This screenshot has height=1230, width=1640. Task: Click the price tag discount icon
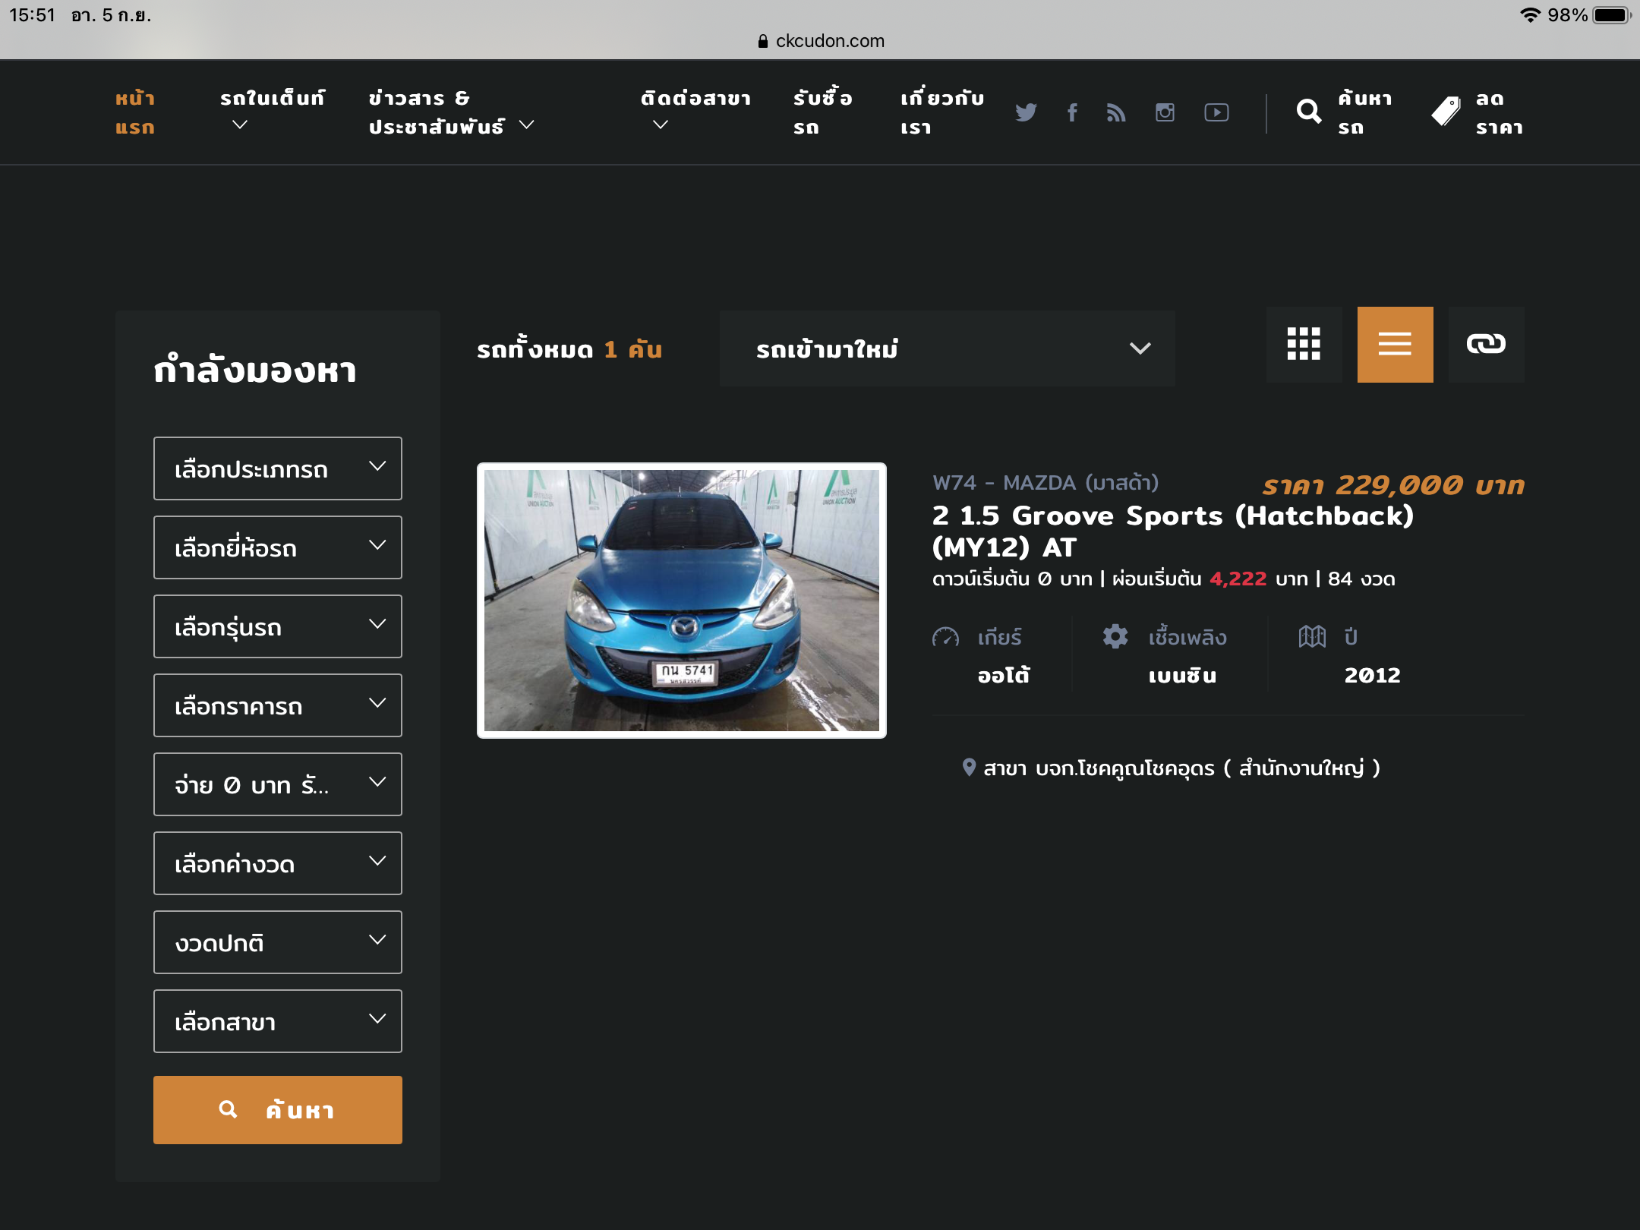1446,112
